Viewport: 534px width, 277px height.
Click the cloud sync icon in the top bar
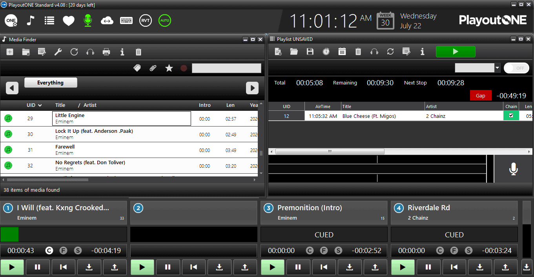(x=107, y=20)
